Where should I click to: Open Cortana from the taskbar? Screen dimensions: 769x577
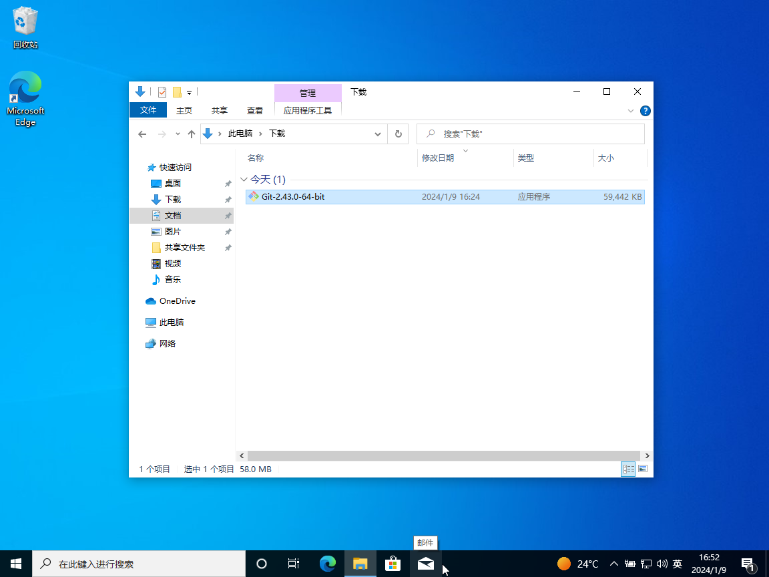[262, 564]
